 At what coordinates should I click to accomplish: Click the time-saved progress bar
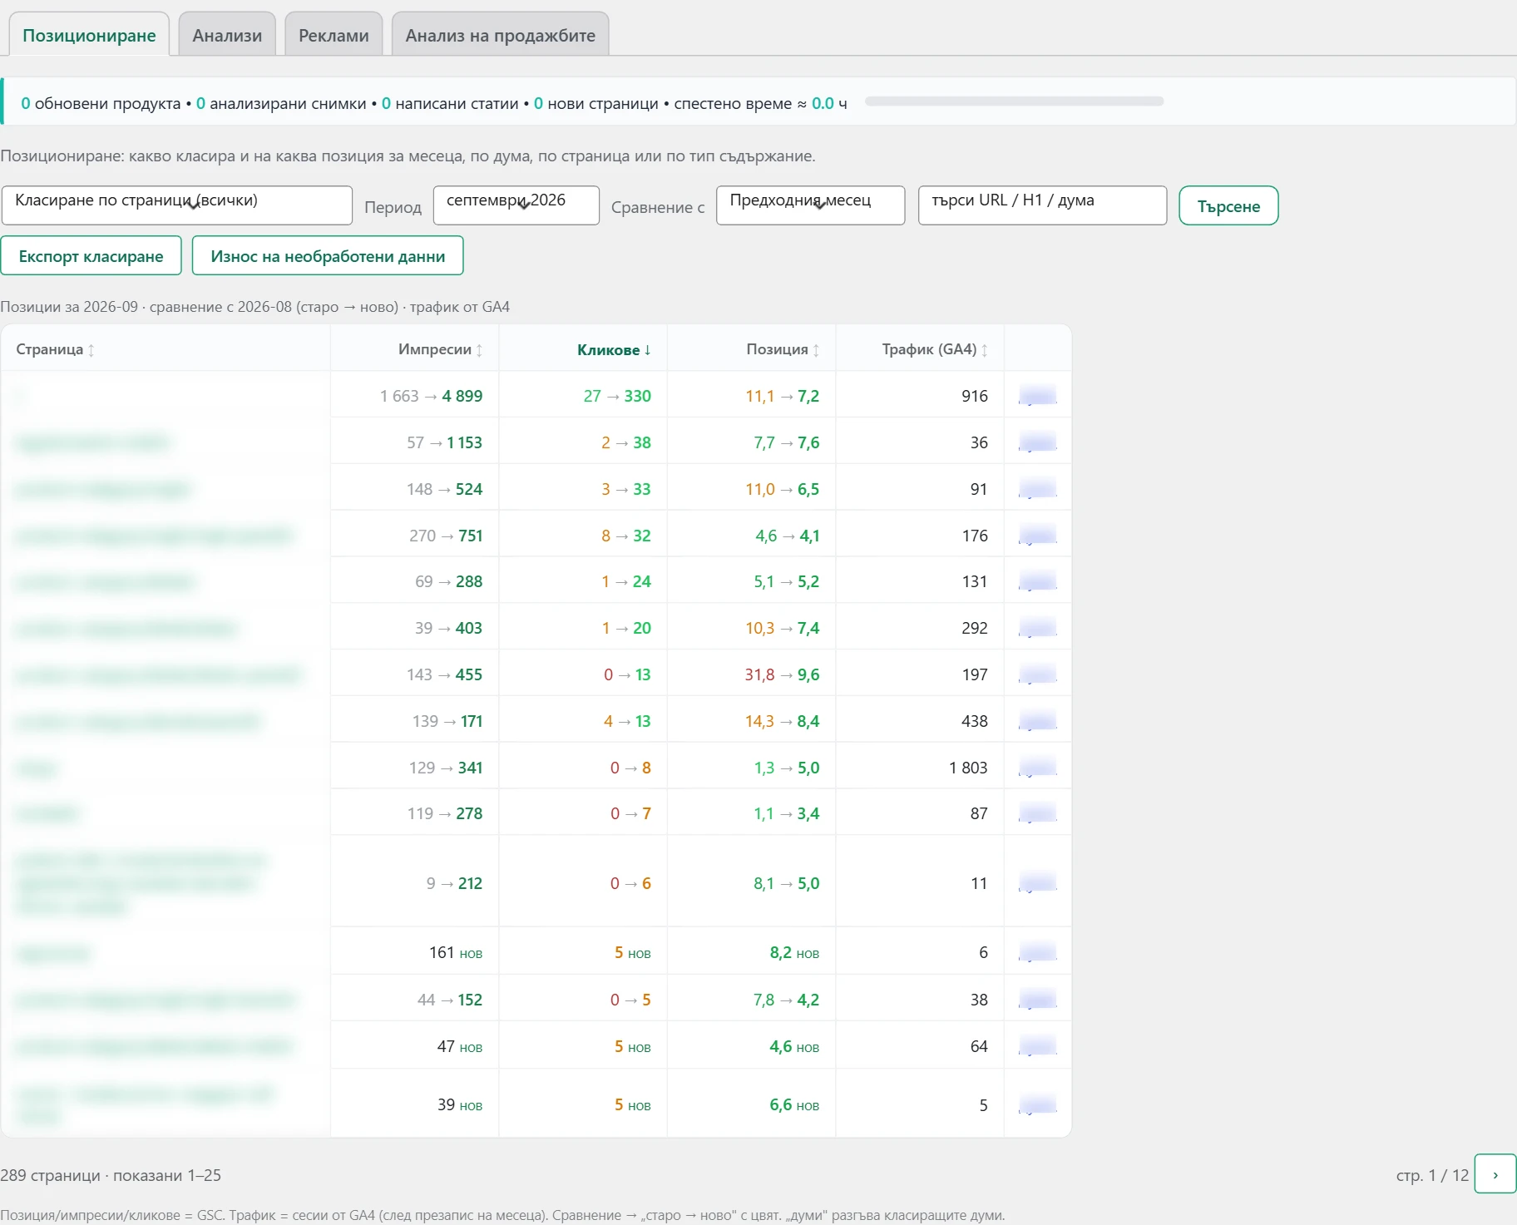click(1014, 101)
